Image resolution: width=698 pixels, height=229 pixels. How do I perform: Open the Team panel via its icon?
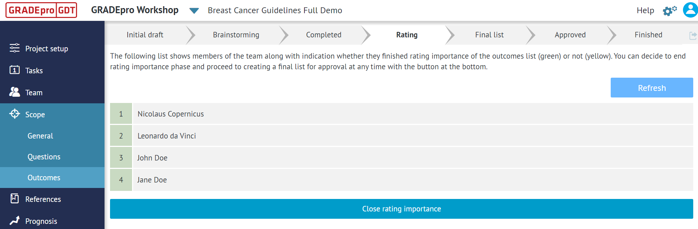15,92
